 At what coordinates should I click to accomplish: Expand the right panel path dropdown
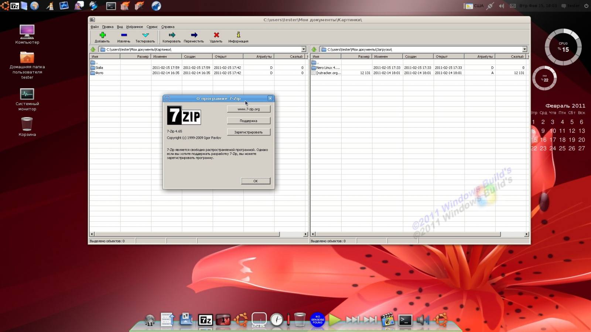tap(525, 49)
